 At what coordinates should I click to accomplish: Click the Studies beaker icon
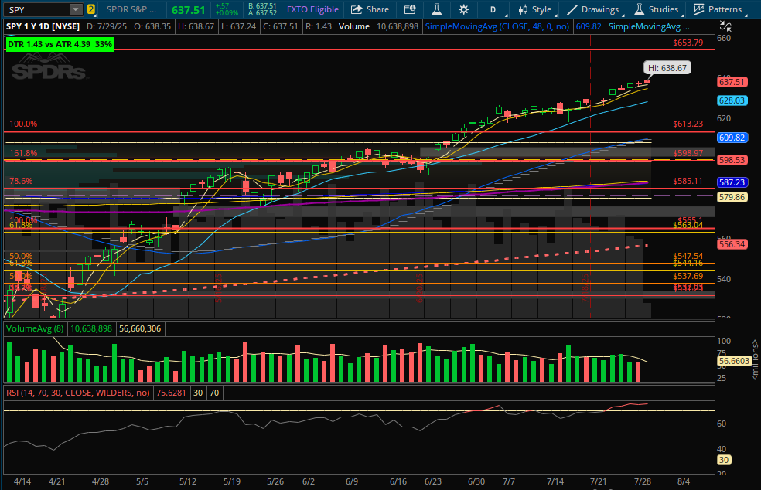coord(639,9)
